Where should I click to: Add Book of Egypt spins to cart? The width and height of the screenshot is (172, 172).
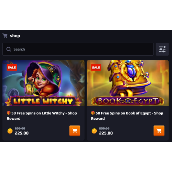159,131
